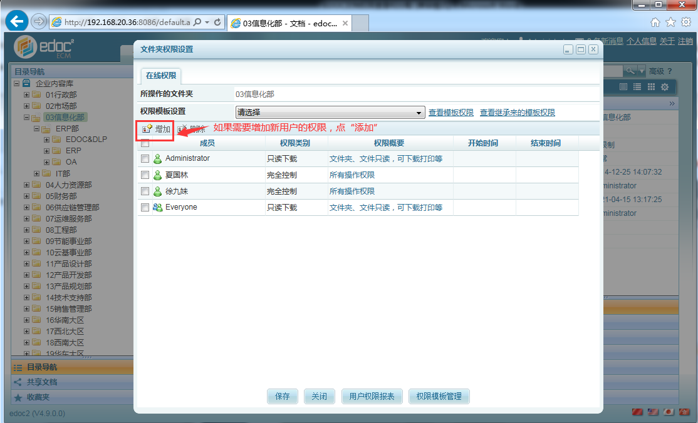Tick the checkbox beside 夏国林

pyautogui.click(x=145, y=175)
